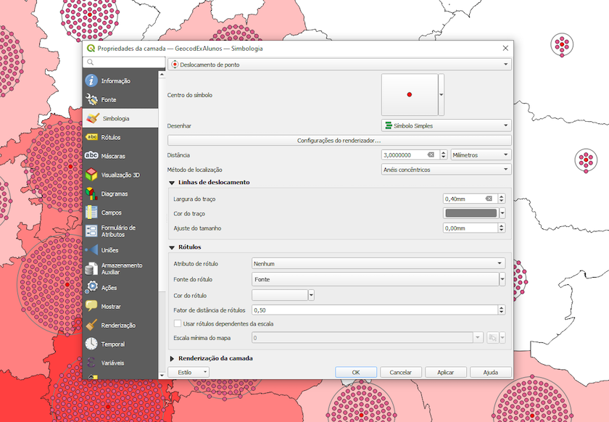Select the Visualização 3D cube icon

point(91,175)
